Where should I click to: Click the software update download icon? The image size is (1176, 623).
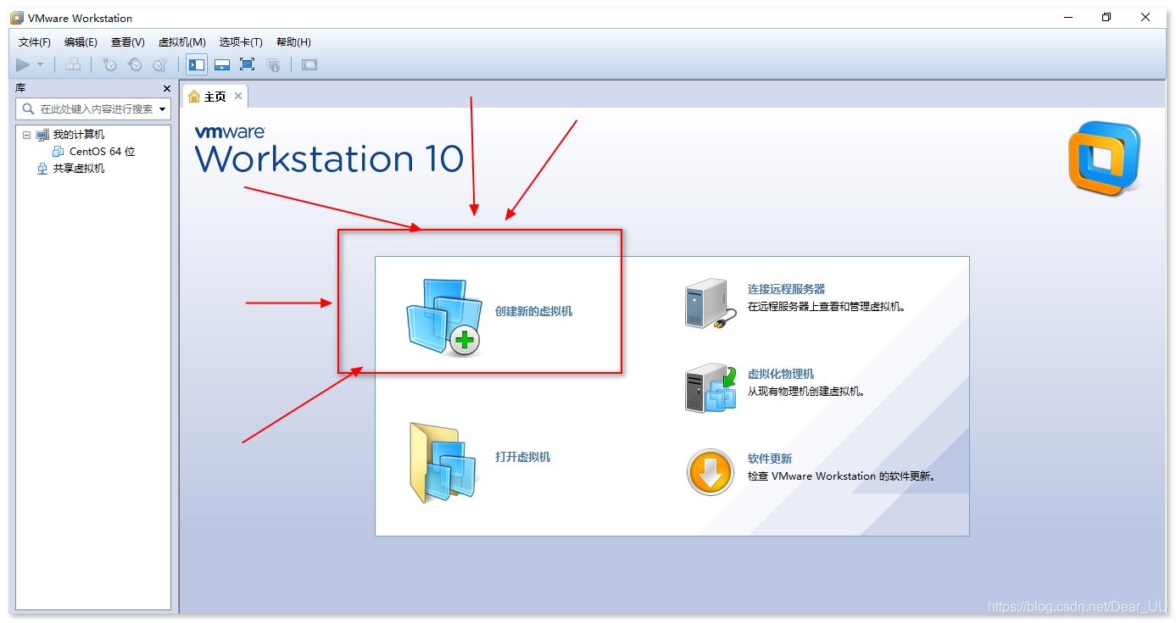[710, 472]
